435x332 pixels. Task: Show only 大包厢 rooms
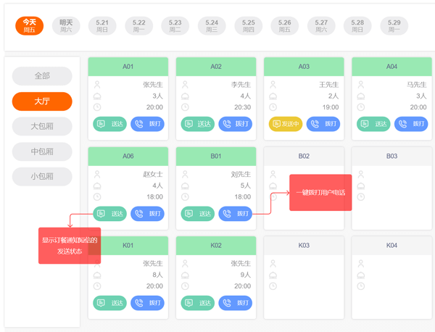42,126
